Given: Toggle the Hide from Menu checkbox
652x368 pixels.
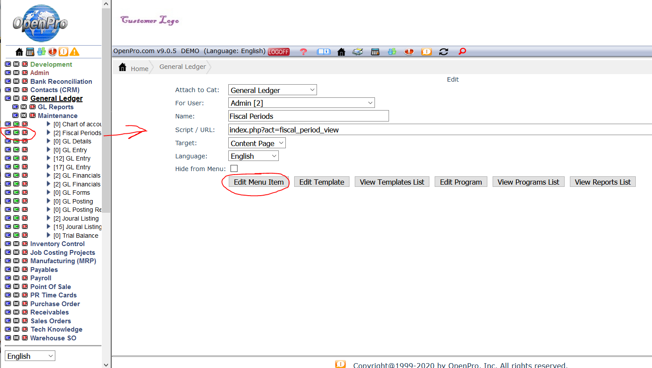Looking at the screenshot, I should click(x=234, y=168).
